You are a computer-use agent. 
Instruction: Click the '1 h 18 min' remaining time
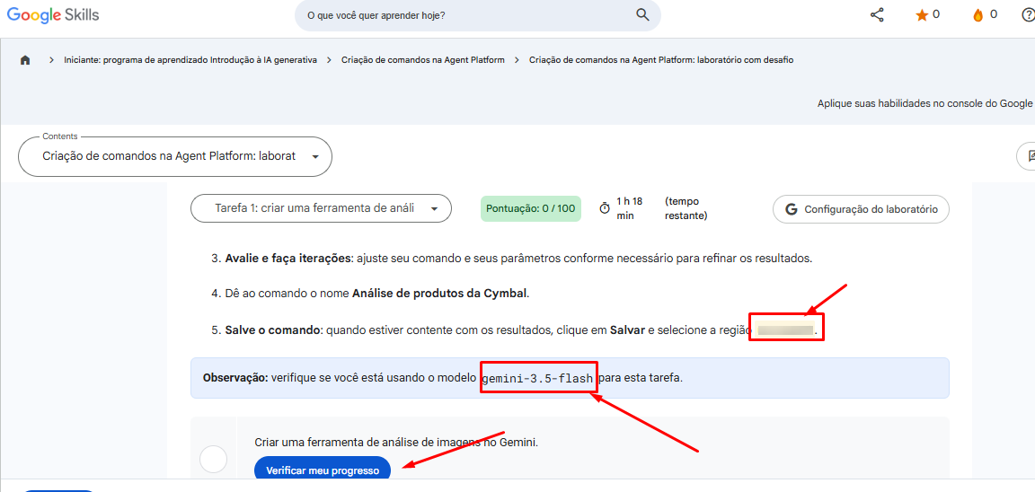pyautogui.click(x=630, y=207)
